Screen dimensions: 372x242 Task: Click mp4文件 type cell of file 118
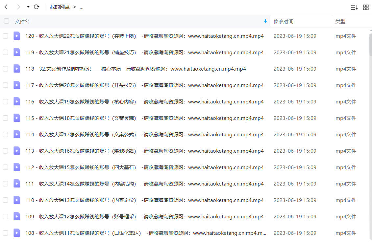(346, 69)
